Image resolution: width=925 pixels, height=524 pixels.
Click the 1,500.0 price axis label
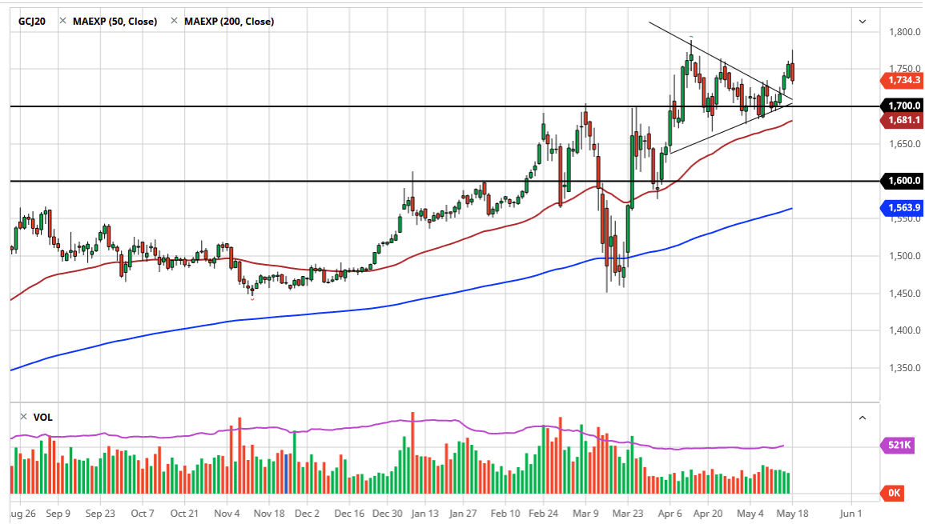904,256
